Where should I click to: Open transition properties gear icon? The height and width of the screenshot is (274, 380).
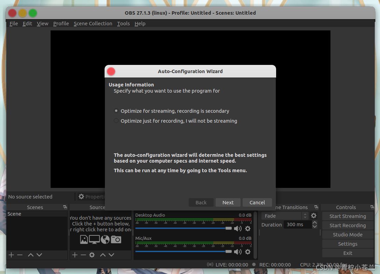(x=314, y=216)
